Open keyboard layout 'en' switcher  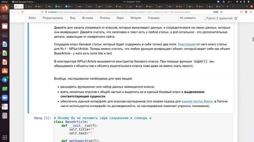[230, 2]
